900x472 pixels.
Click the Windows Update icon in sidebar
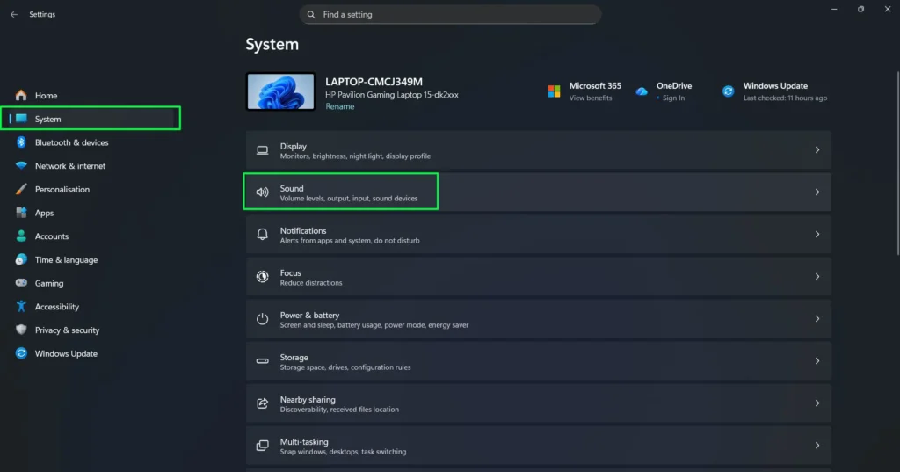21,353
